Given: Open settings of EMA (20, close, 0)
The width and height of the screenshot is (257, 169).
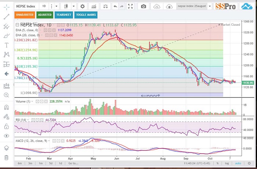Looking at the screenshot, I should point(51,35).
